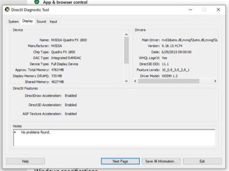The height and width of the screenshot is (171, 229).
Task: Click driver Version value 9.18.13.4174
Action: click(172, 46)
